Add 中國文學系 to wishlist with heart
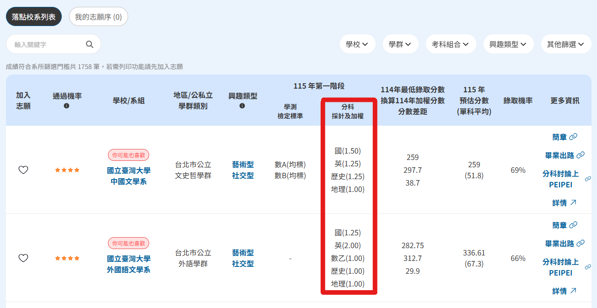The width and height of the screenshot is (597, 308). [23, 170]
